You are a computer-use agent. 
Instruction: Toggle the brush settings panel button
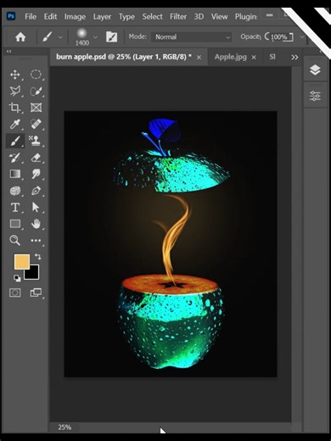[111, 37]
